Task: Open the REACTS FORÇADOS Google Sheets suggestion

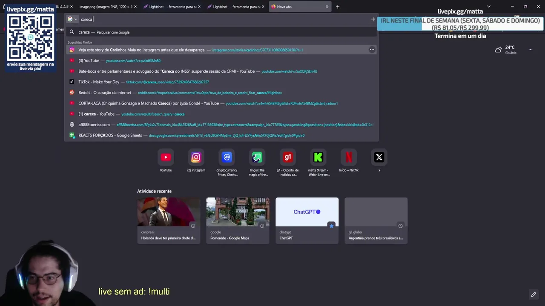Action: click(221, 135)
